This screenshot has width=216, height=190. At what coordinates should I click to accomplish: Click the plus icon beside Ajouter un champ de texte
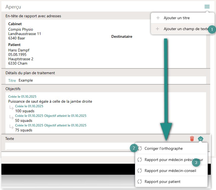coord(158,29)
